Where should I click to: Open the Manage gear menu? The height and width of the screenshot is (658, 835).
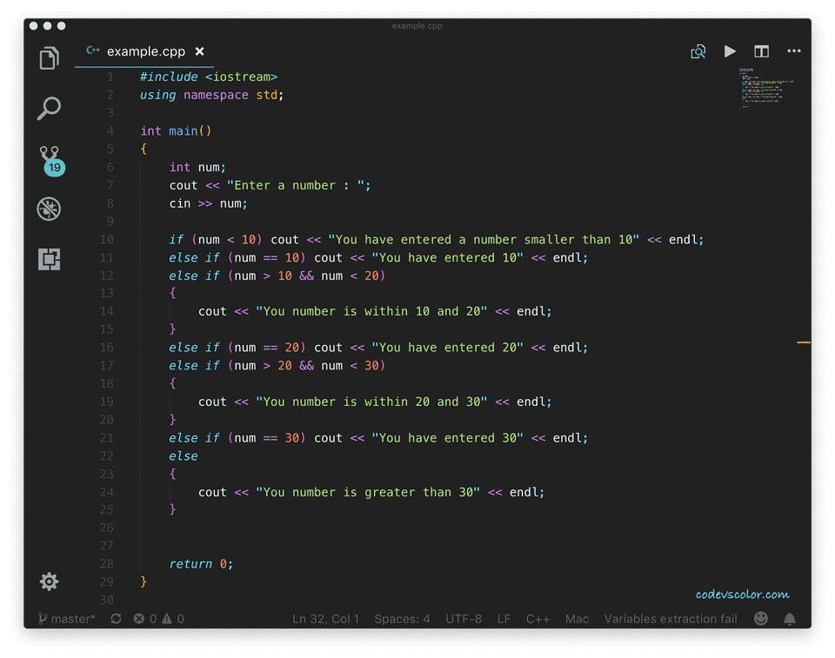(48, 581)
